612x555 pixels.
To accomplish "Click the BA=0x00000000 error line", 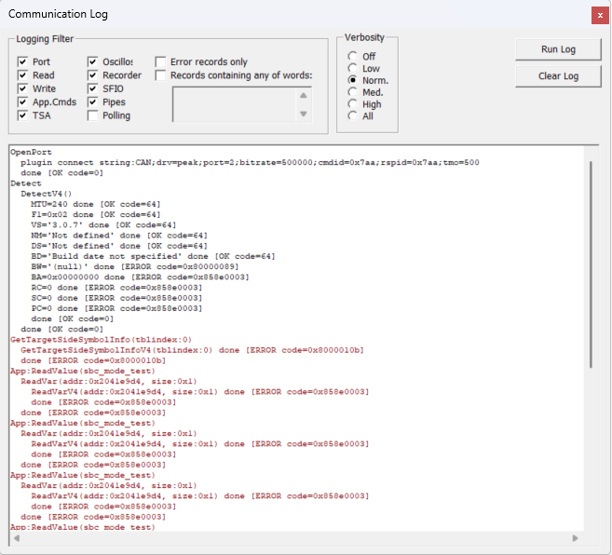I will tap(140, 277).
